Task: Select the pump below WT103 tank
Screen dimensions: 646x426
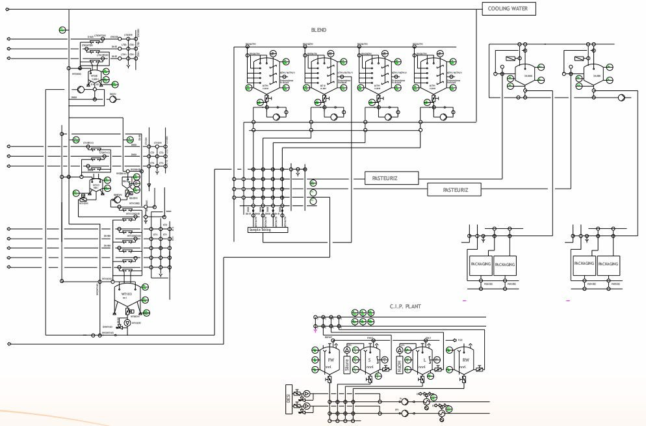Action: click(128, 323)
